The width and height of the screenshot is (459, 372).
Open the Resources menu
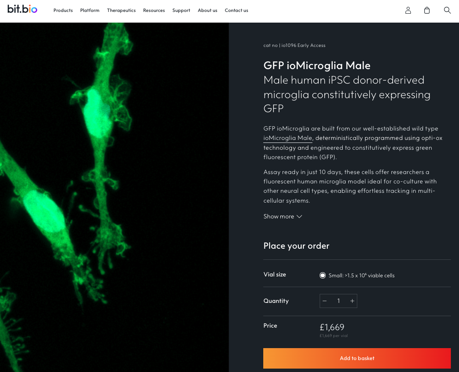(154, 10)
